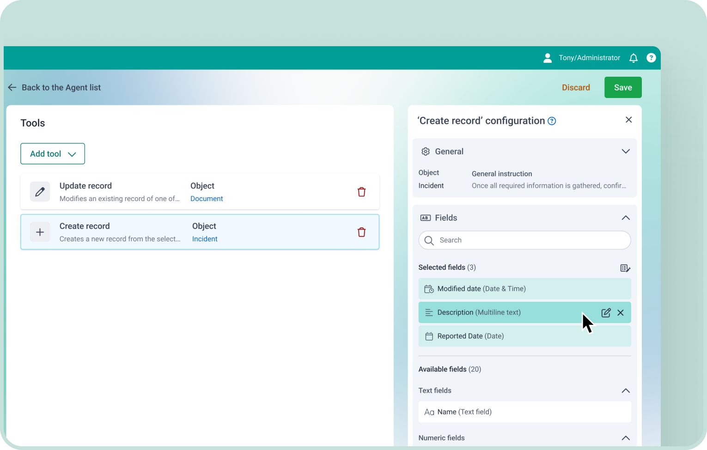Image resolution: width=707 pixels, height=450 pixels.
Task: Collapse the Fields section
Action: click(626, 218)
